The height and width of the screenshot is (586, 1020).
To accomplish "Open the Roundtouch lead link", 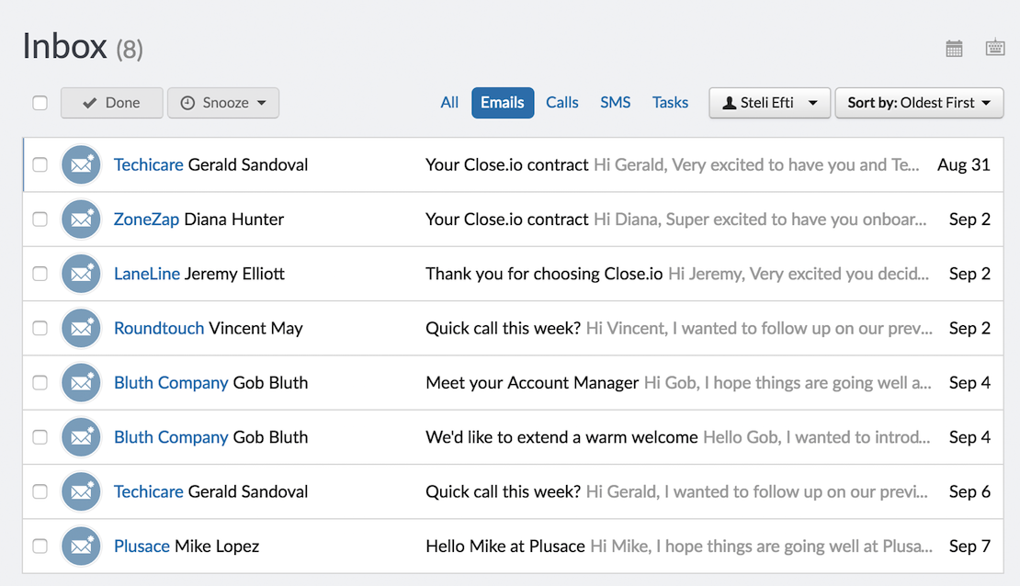I will tap(159, 329).
